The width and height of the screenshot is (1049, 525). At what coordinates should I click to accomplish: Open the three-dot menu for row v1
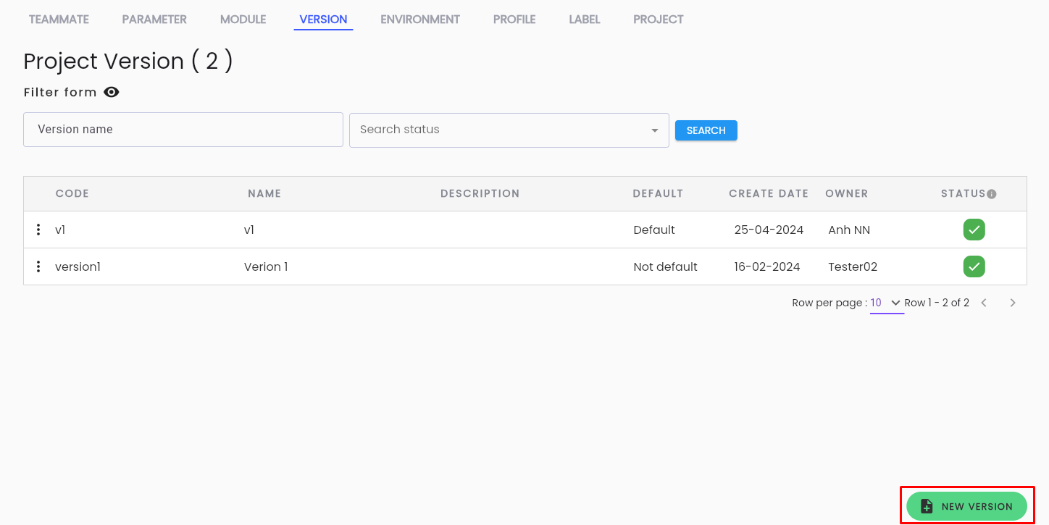38,230
